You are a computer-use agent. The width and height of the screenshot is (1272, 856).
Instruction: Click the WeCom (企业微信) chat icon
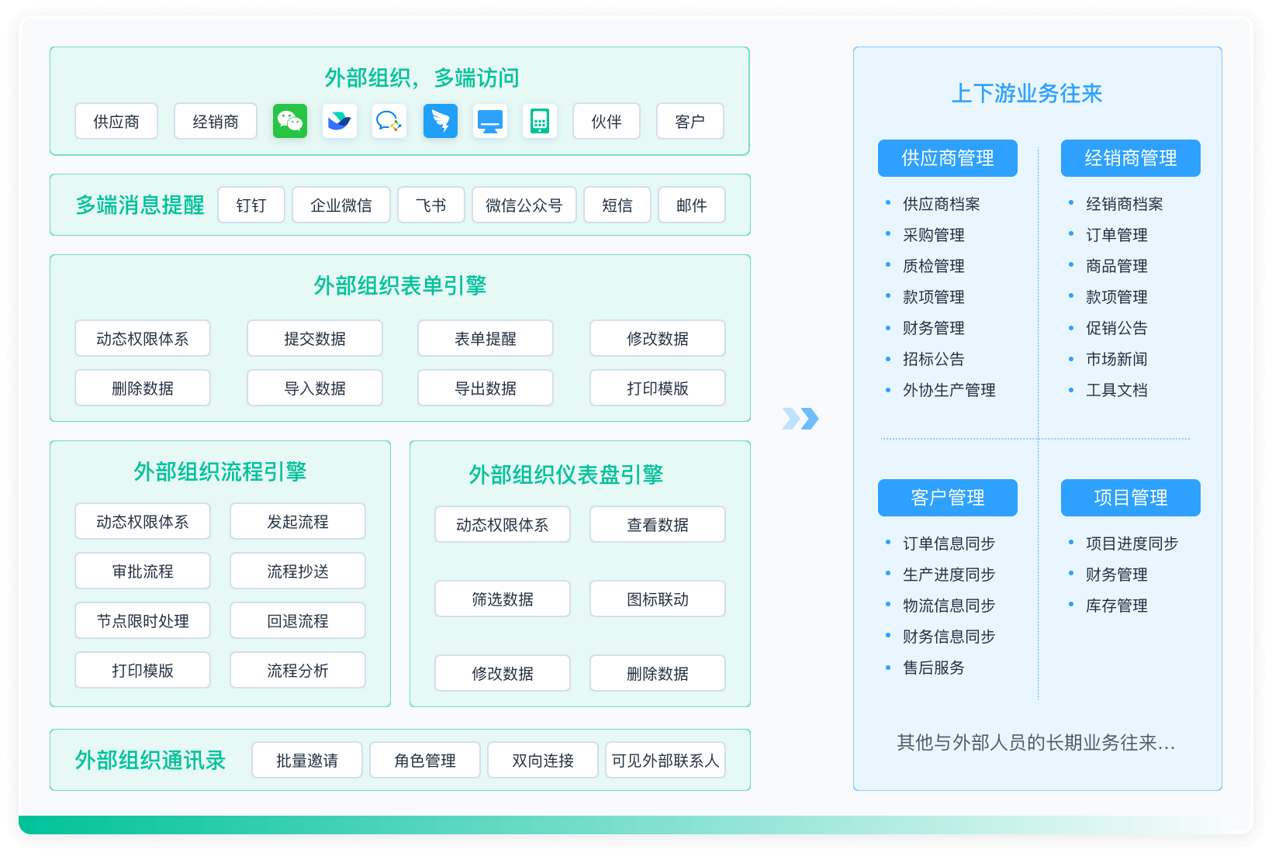(x=389, y=121)
